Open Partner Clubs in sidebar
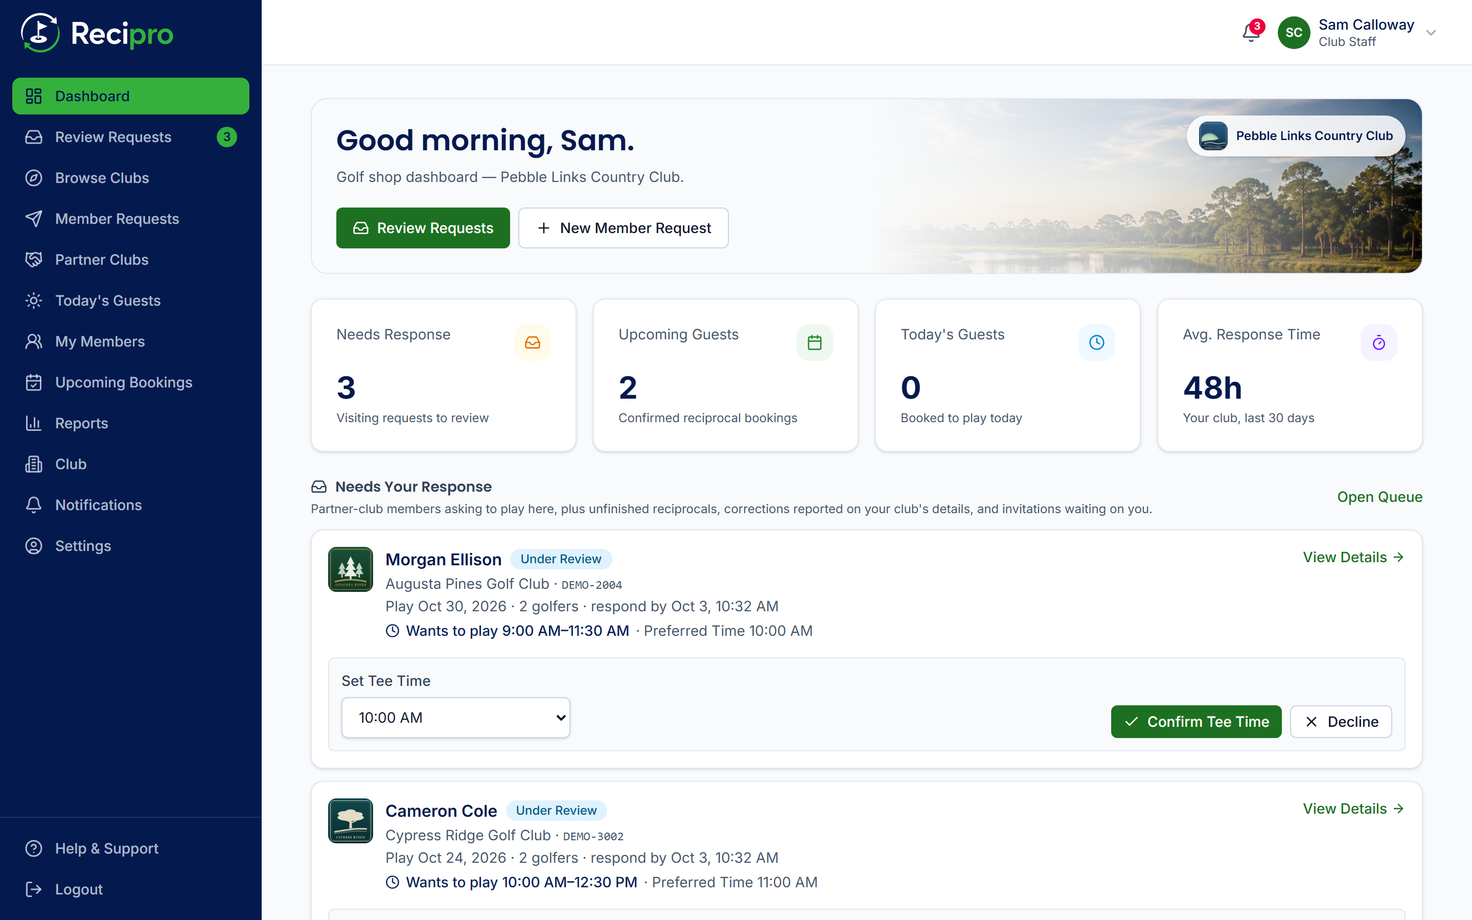This screenshot has width=1472, height=920. click(x=131, y=259)
